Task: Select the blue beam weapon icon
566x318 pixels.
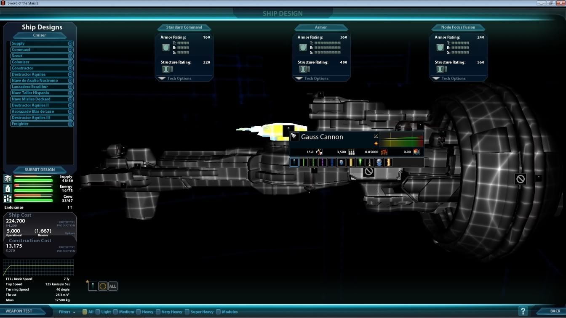Action: 332,162
